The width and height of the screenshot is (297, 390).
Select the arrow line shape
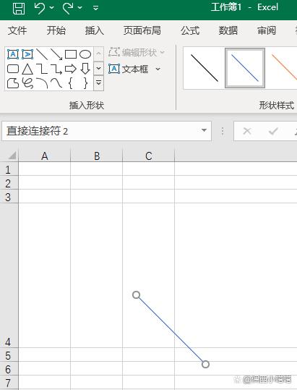coord(56,54)
